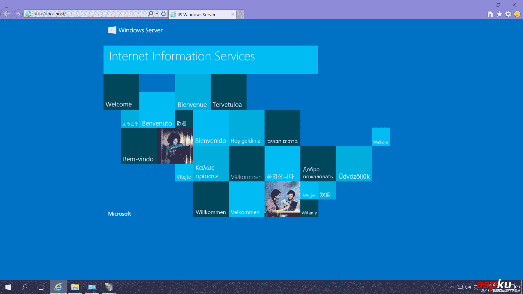
Task: Click the browser Forward arrow button
Action: click(x=18, y=14)
